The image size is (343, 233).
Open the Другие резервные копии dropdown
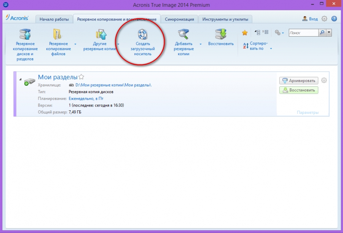118,44
